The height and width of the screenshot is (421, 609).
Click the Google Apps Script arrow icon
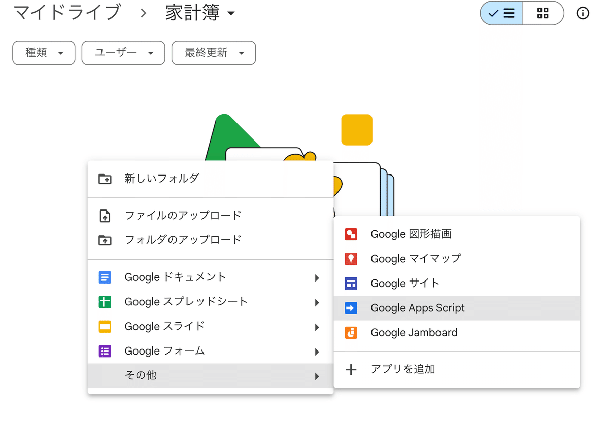click(x=351, y=308)
